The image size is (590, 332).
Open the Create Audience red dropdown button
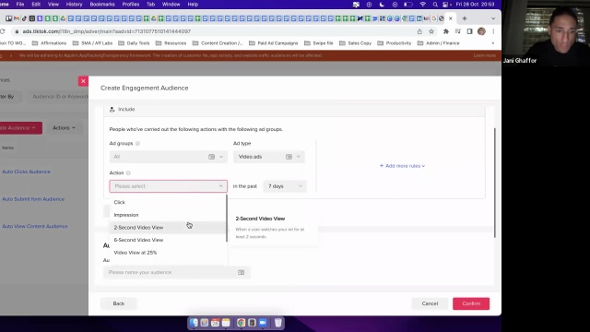(20, 127)
